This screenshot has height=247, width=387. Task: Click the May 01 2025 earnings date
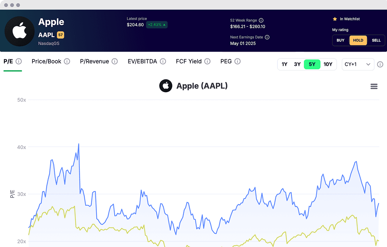(x=243, y=43)
